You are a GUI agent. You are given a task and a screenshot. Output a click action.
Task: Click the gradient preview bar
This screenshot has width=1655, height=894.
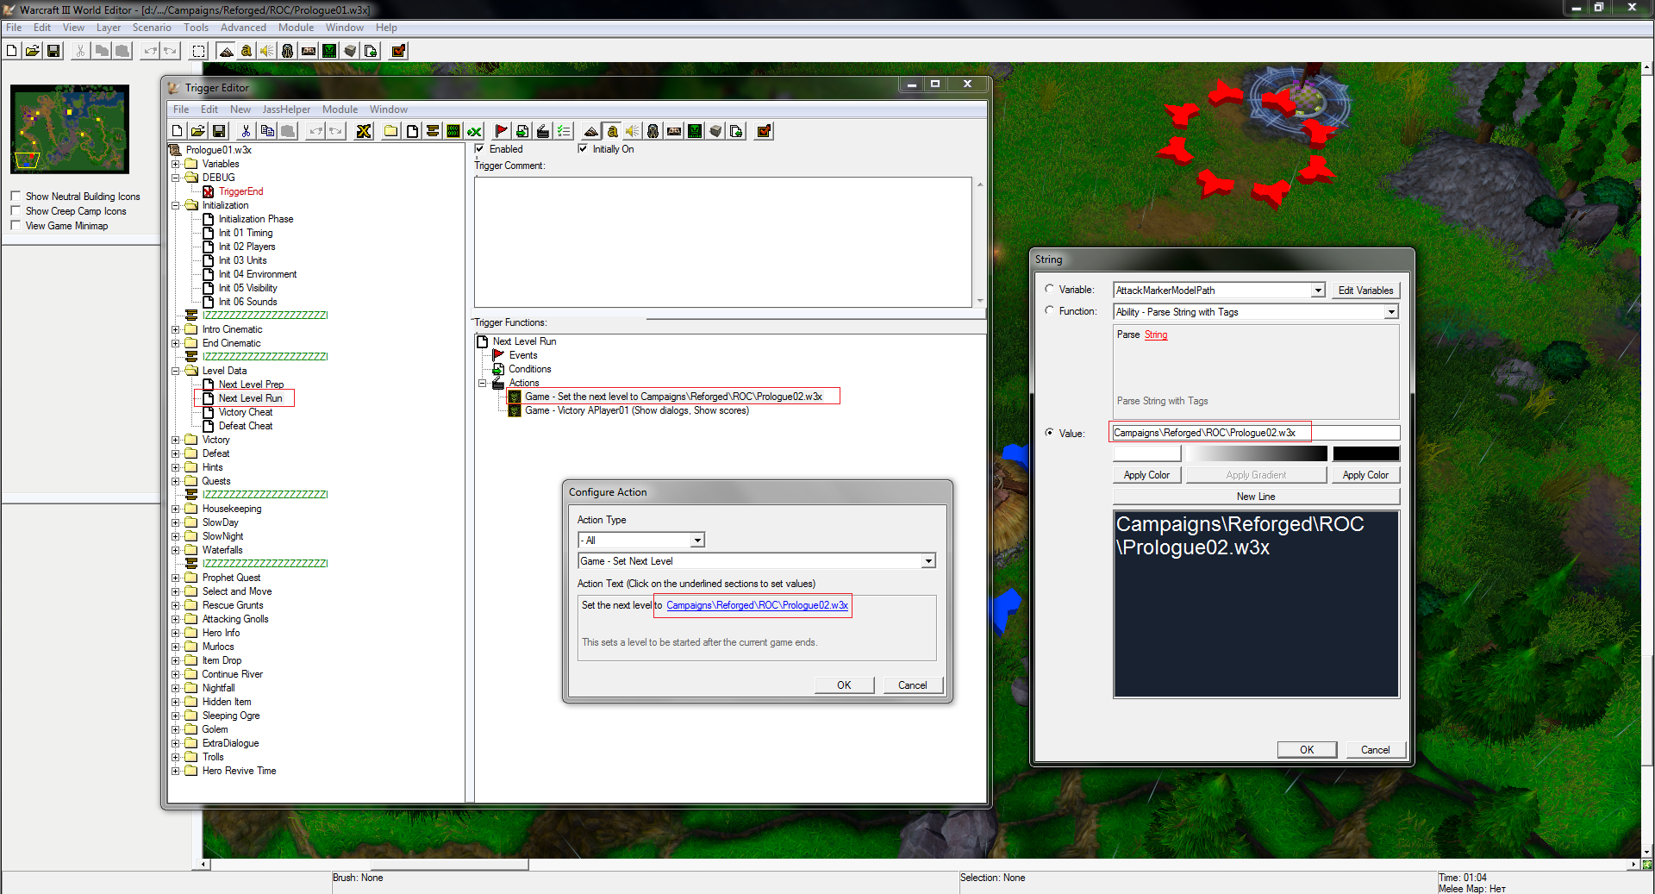(x=1257, y=453)
